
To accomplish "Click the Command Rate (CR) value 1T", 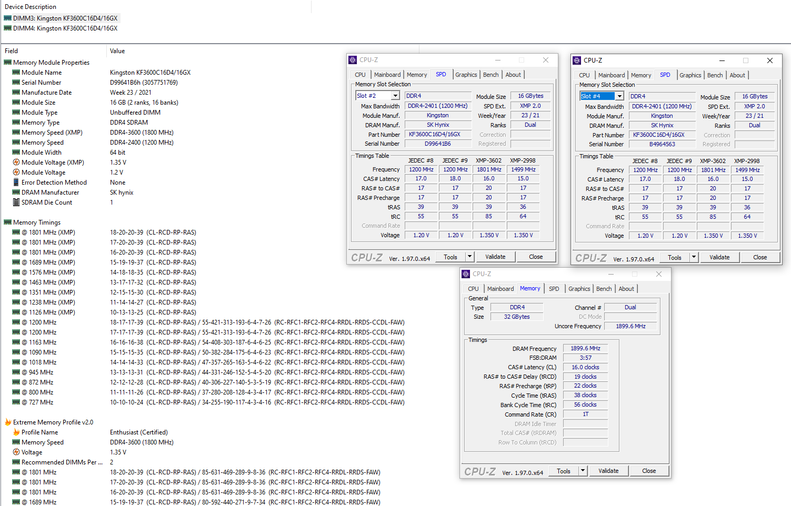I will tap(585, 414).
